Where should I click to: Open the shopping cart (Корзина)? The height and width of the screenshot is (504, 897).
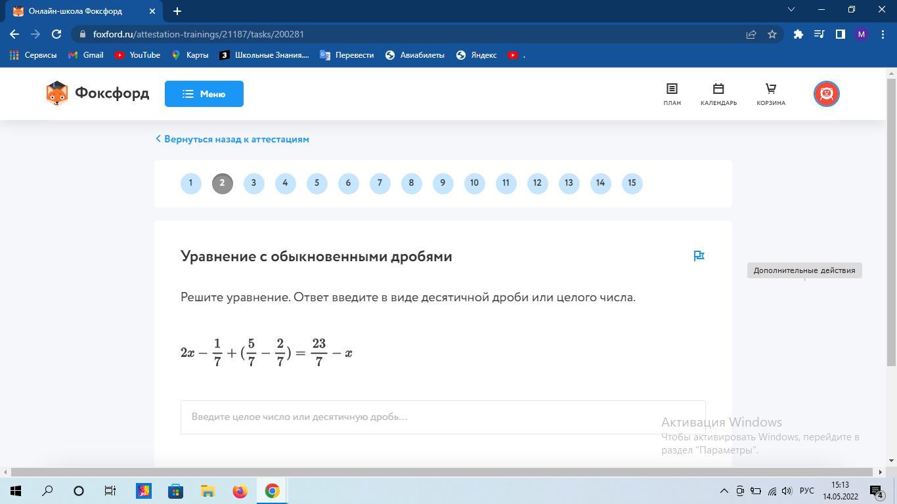(771, 94)
